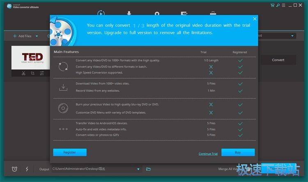Click 'Auto-fix and edit video metadata info.' text

(x=101, y=129)
